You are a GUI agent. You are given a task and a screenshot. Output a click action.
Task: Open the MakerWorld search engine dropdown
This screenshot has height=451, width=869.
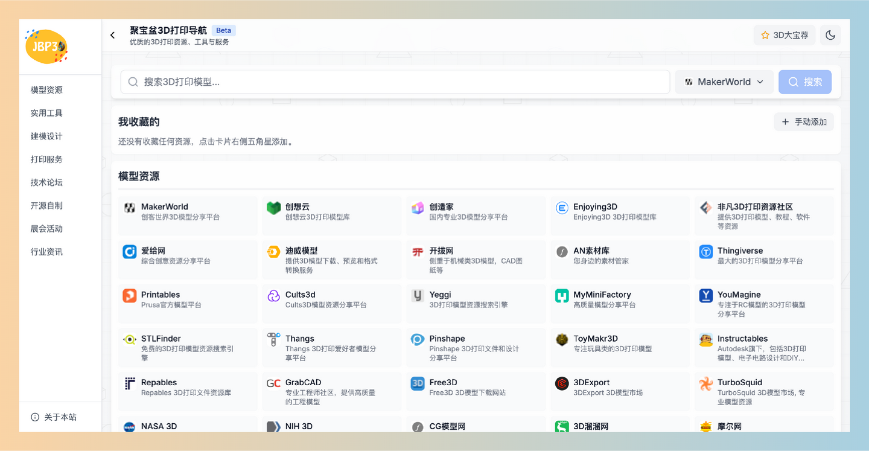pos(724,82)
